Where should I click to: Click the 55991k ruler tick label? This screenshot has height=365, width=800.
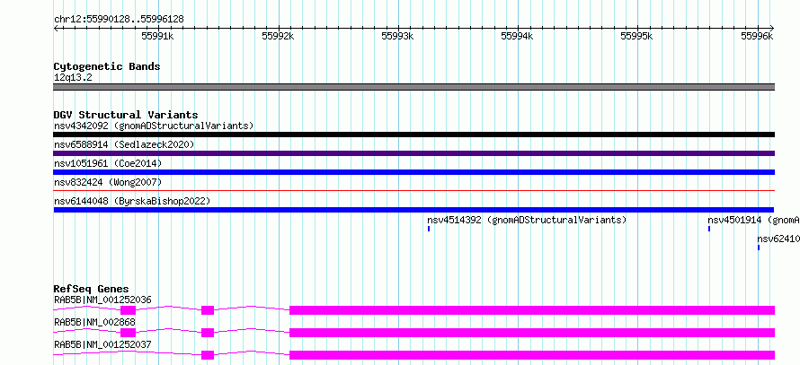click(x=157, y=36)
